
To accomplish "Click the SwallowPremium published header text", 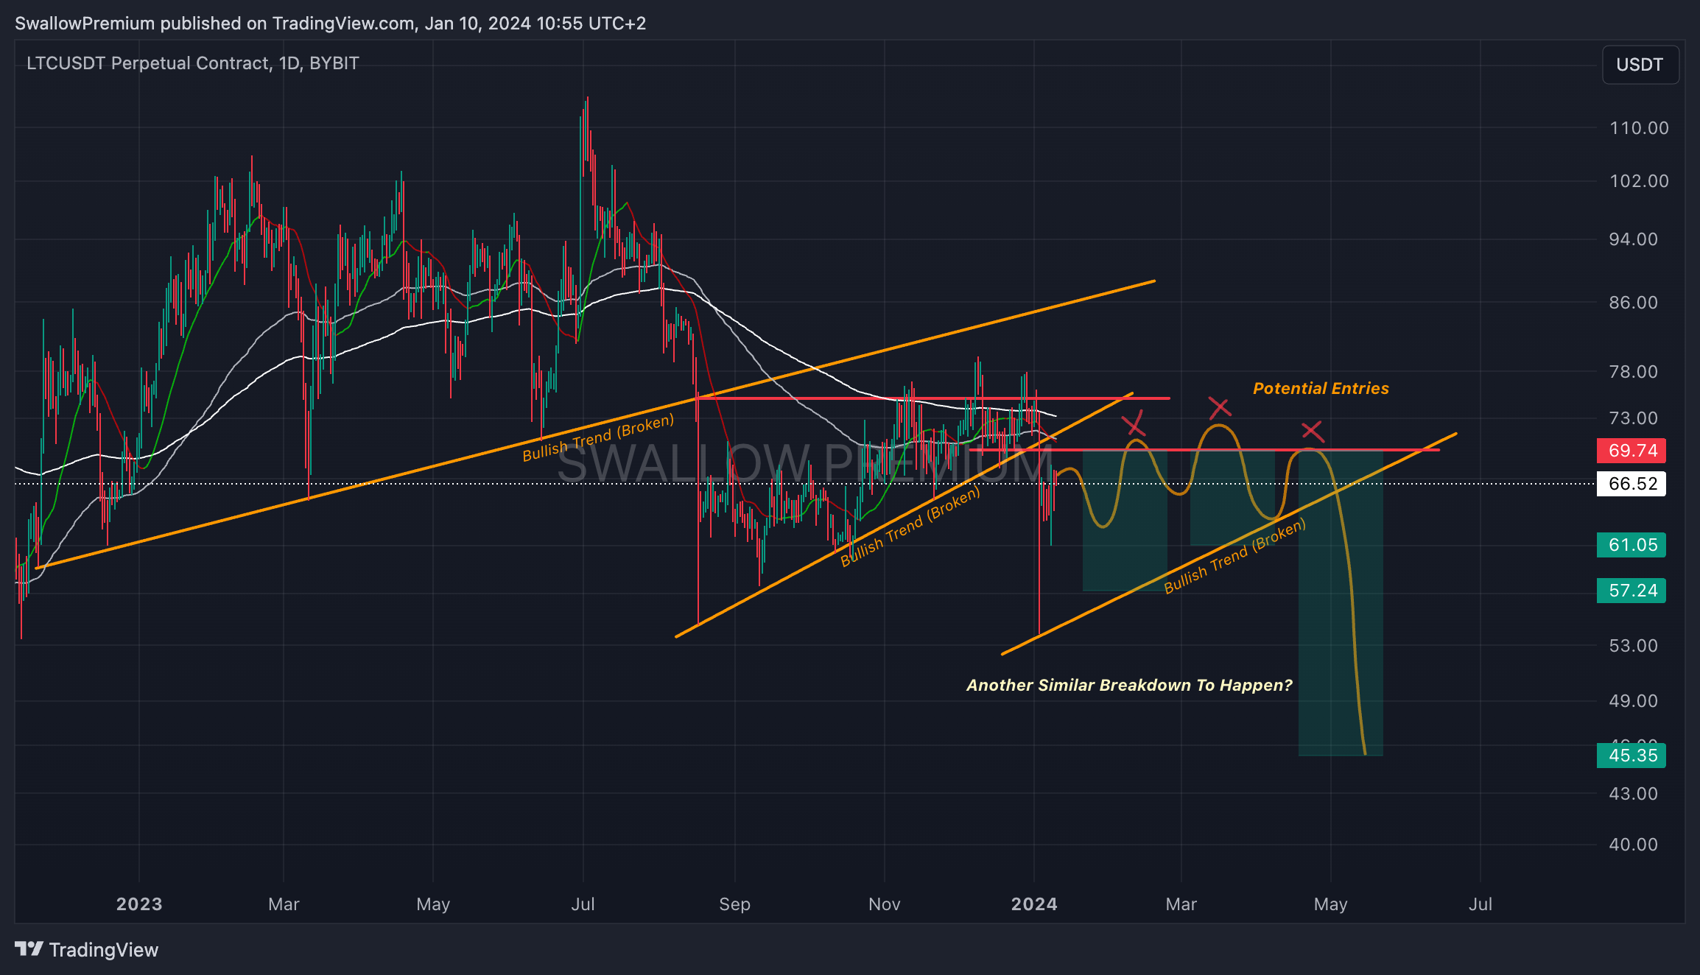I will 330,24.
